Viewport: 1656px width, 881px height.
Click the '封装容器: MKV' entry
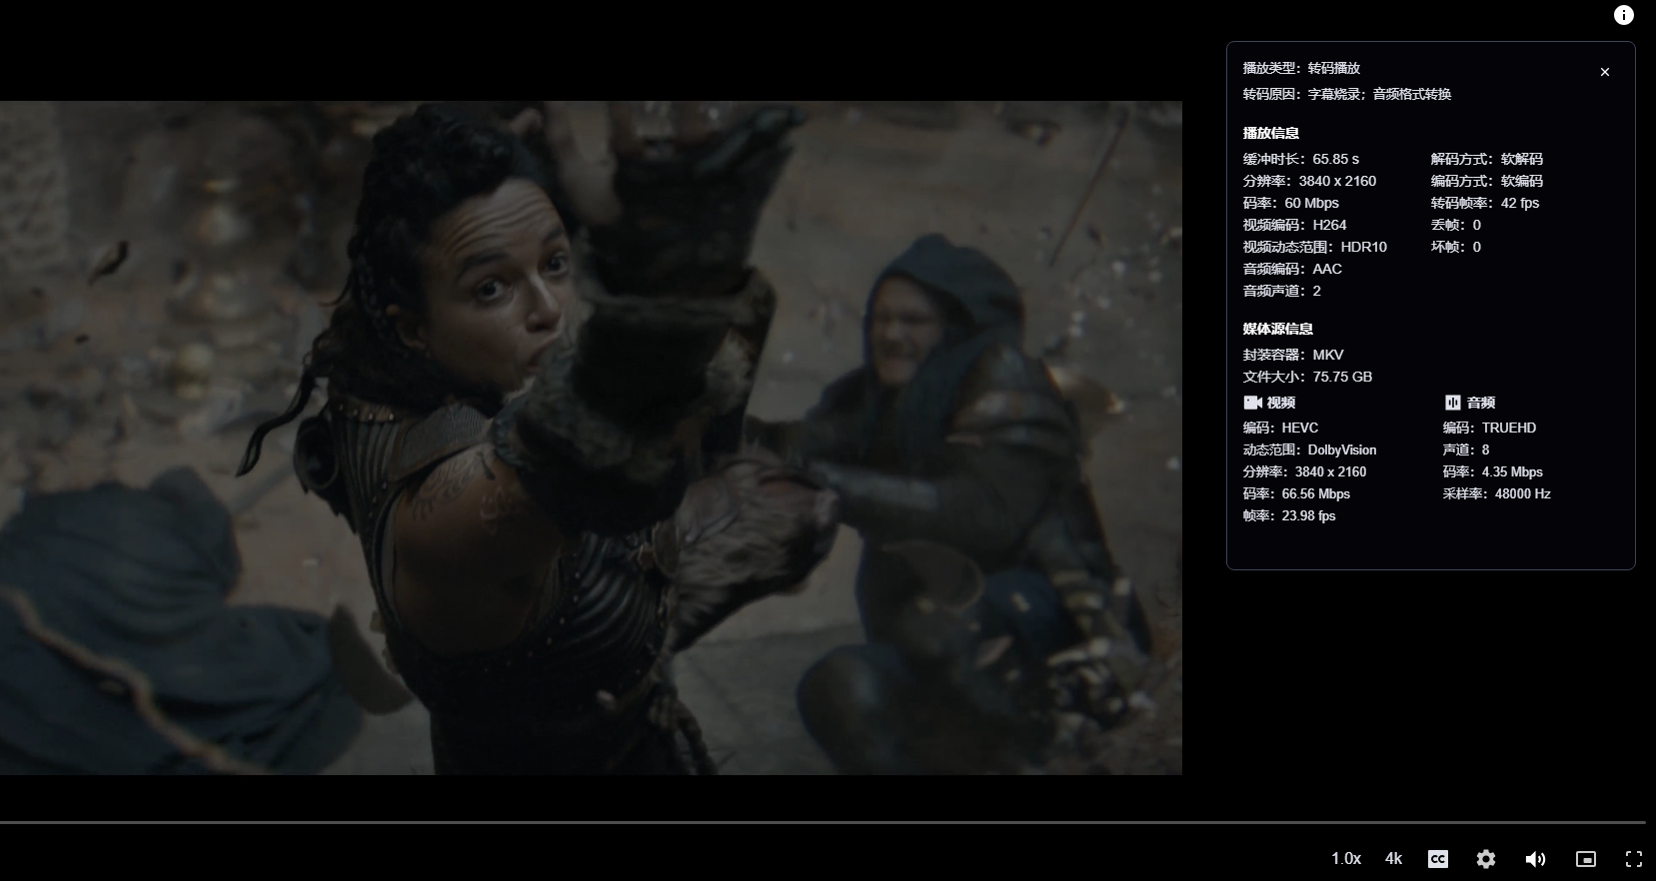(1293, 355)
